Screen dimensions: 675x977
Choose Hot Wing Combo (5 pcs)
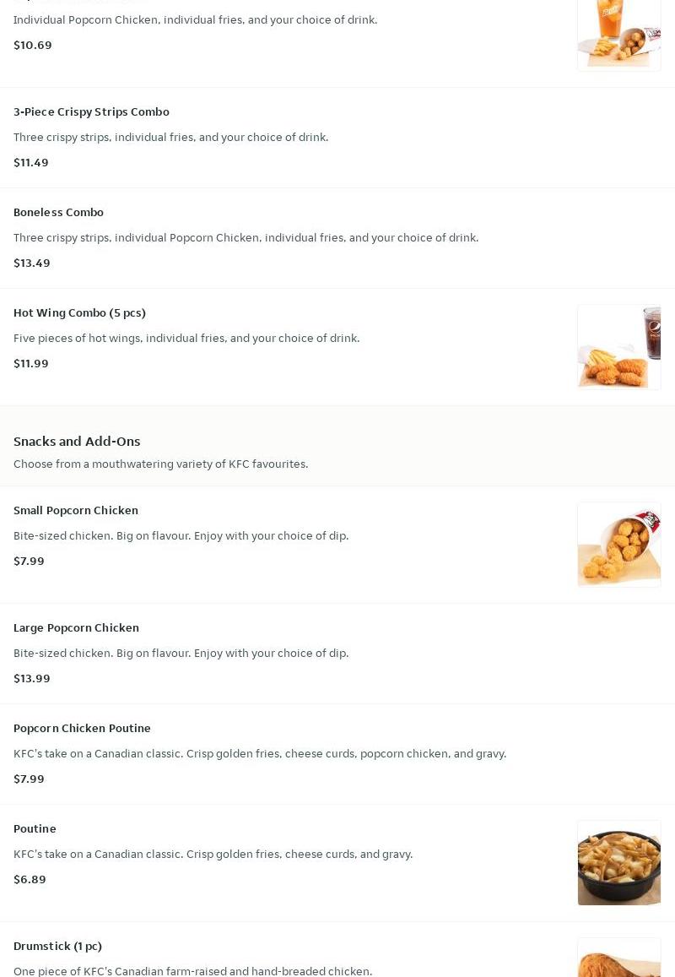pyautogui.click(x=79, y=312)
